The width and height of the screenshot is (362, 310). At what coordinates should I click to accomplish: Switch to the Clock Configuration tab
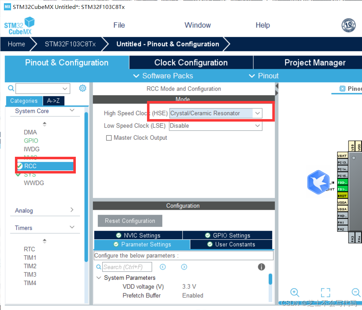[x=191, y=63]
